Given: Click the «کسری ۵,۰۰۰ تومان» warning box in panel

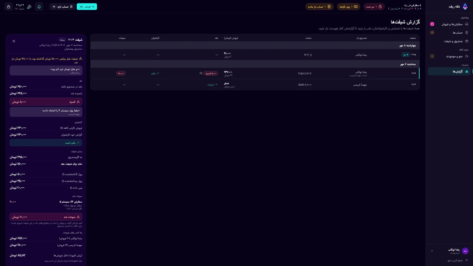Looking at the screenshot, I should pyautogui.click(x=46, y=102).
